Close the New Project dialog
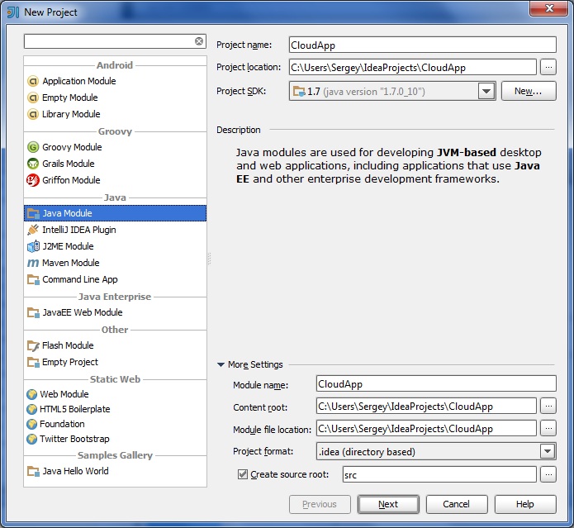 pos(548,8)
